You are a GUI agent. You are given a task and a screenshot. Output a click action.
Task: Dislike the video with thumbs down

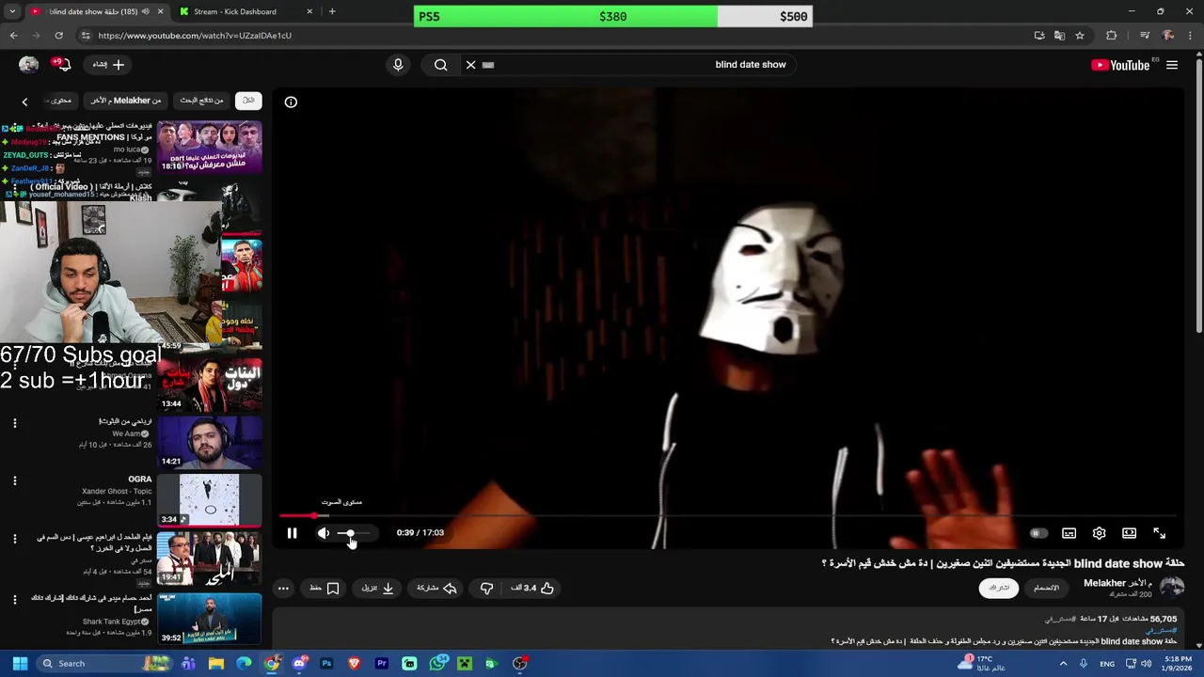pyautogui.click(x=486, y=588)
